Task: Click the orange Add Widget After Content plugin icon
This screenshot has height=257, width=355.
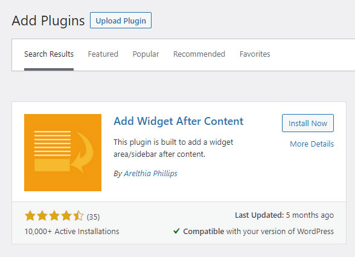Action: pyautogui.click(x=63, y=153)
